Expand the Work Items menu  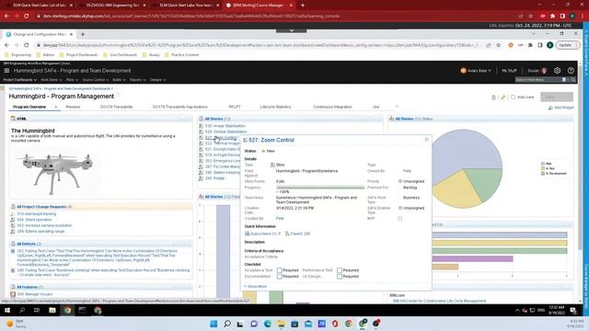51,80
